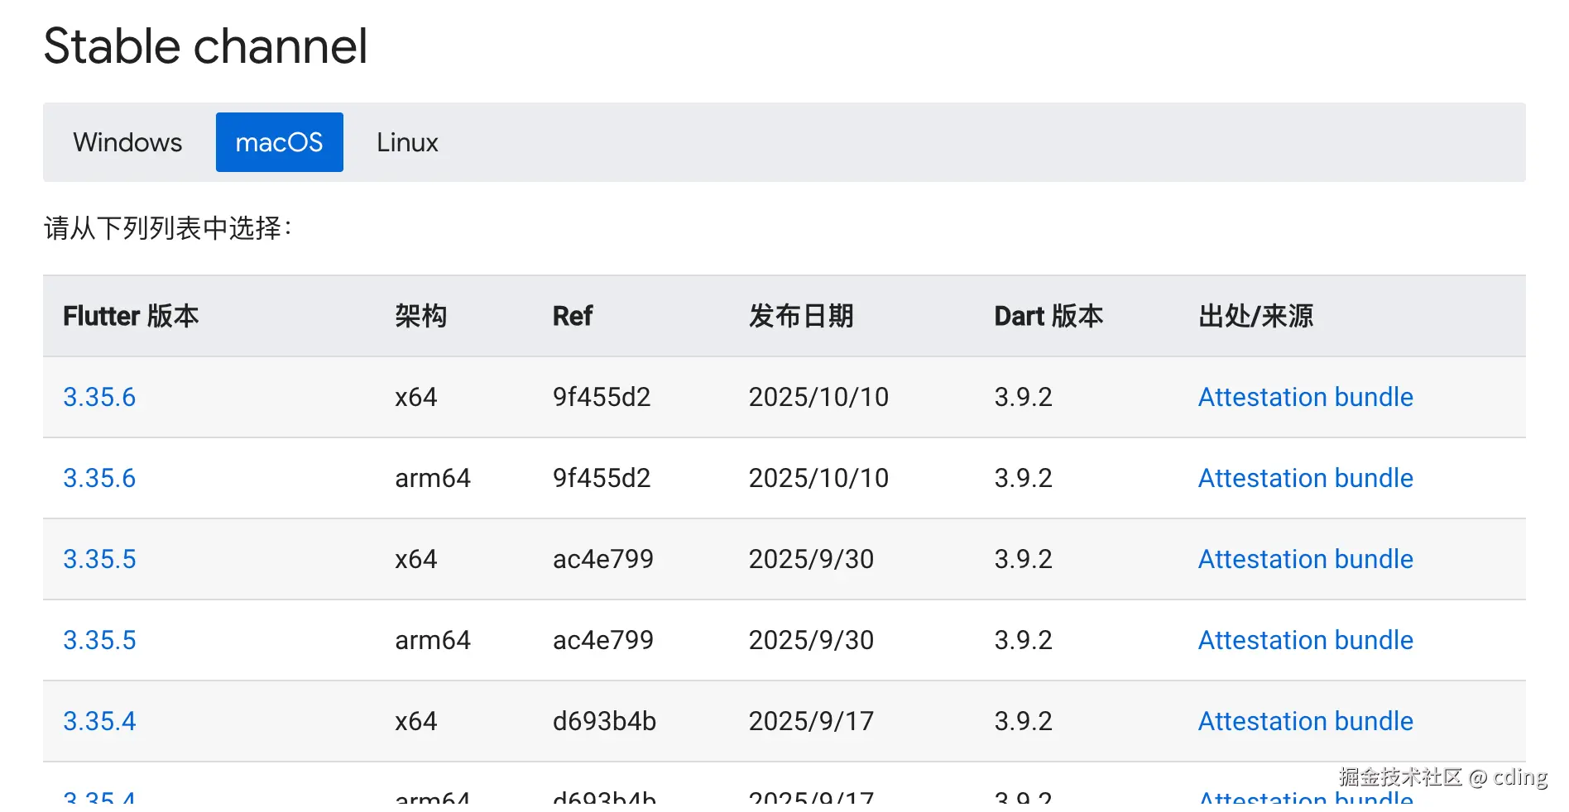Open the Linux tab
Viewport: 1569px width, 812px height.
[407, 142]
